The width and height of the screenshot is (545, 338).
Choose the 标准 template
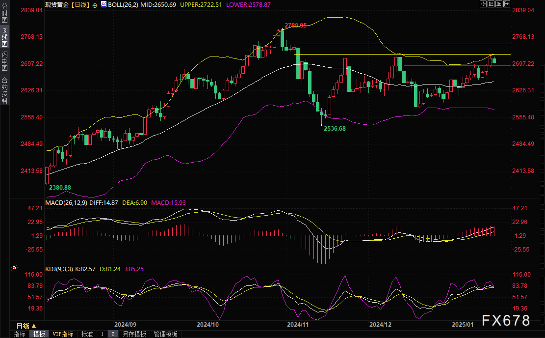point(87,334)
